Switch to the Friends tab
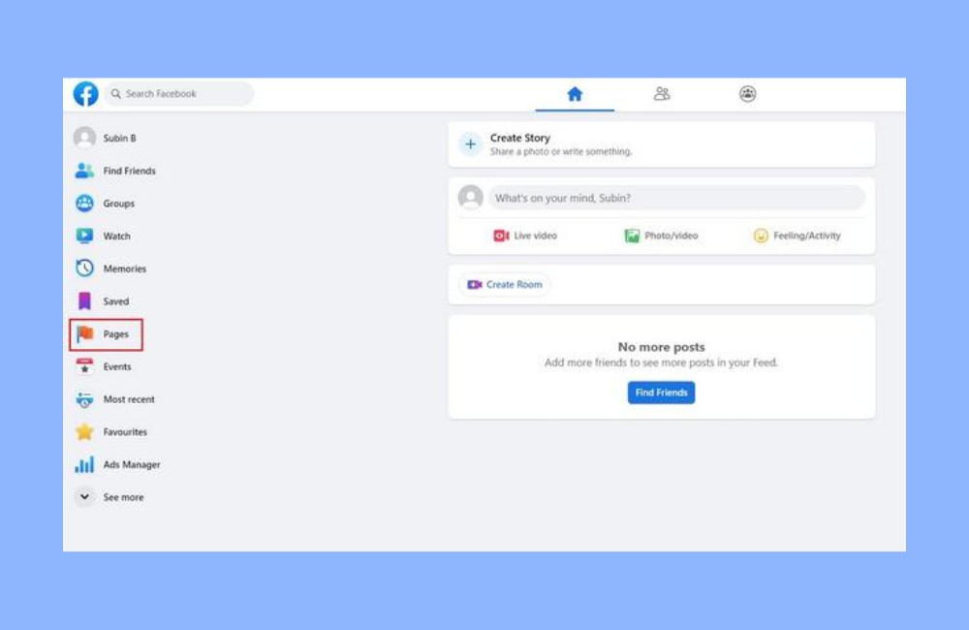 662,94
